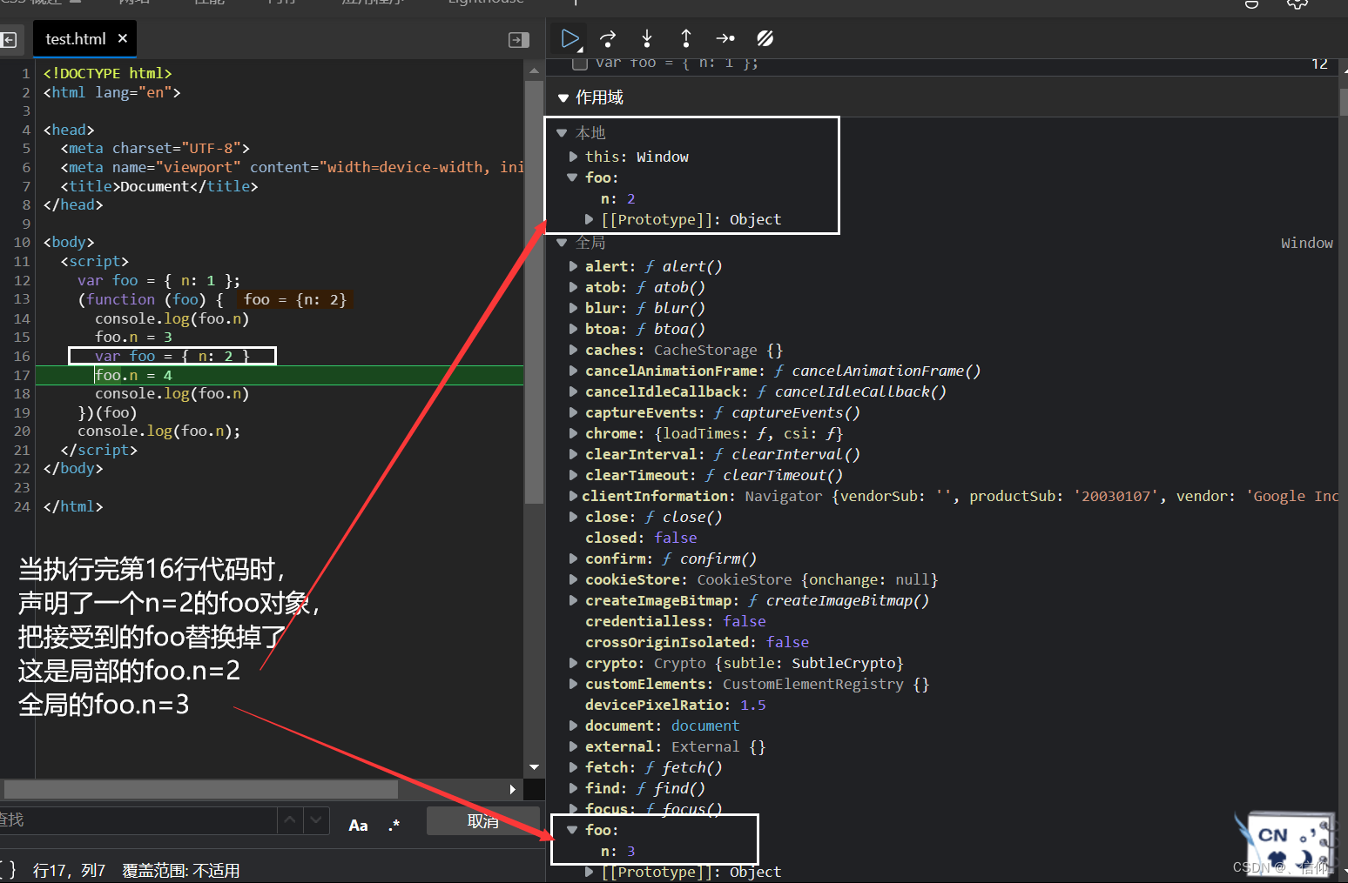Image resolution: width=1348 pixels, height=883 pixels.
Task: Expand the alert function entry
Action: coord(573,266)
